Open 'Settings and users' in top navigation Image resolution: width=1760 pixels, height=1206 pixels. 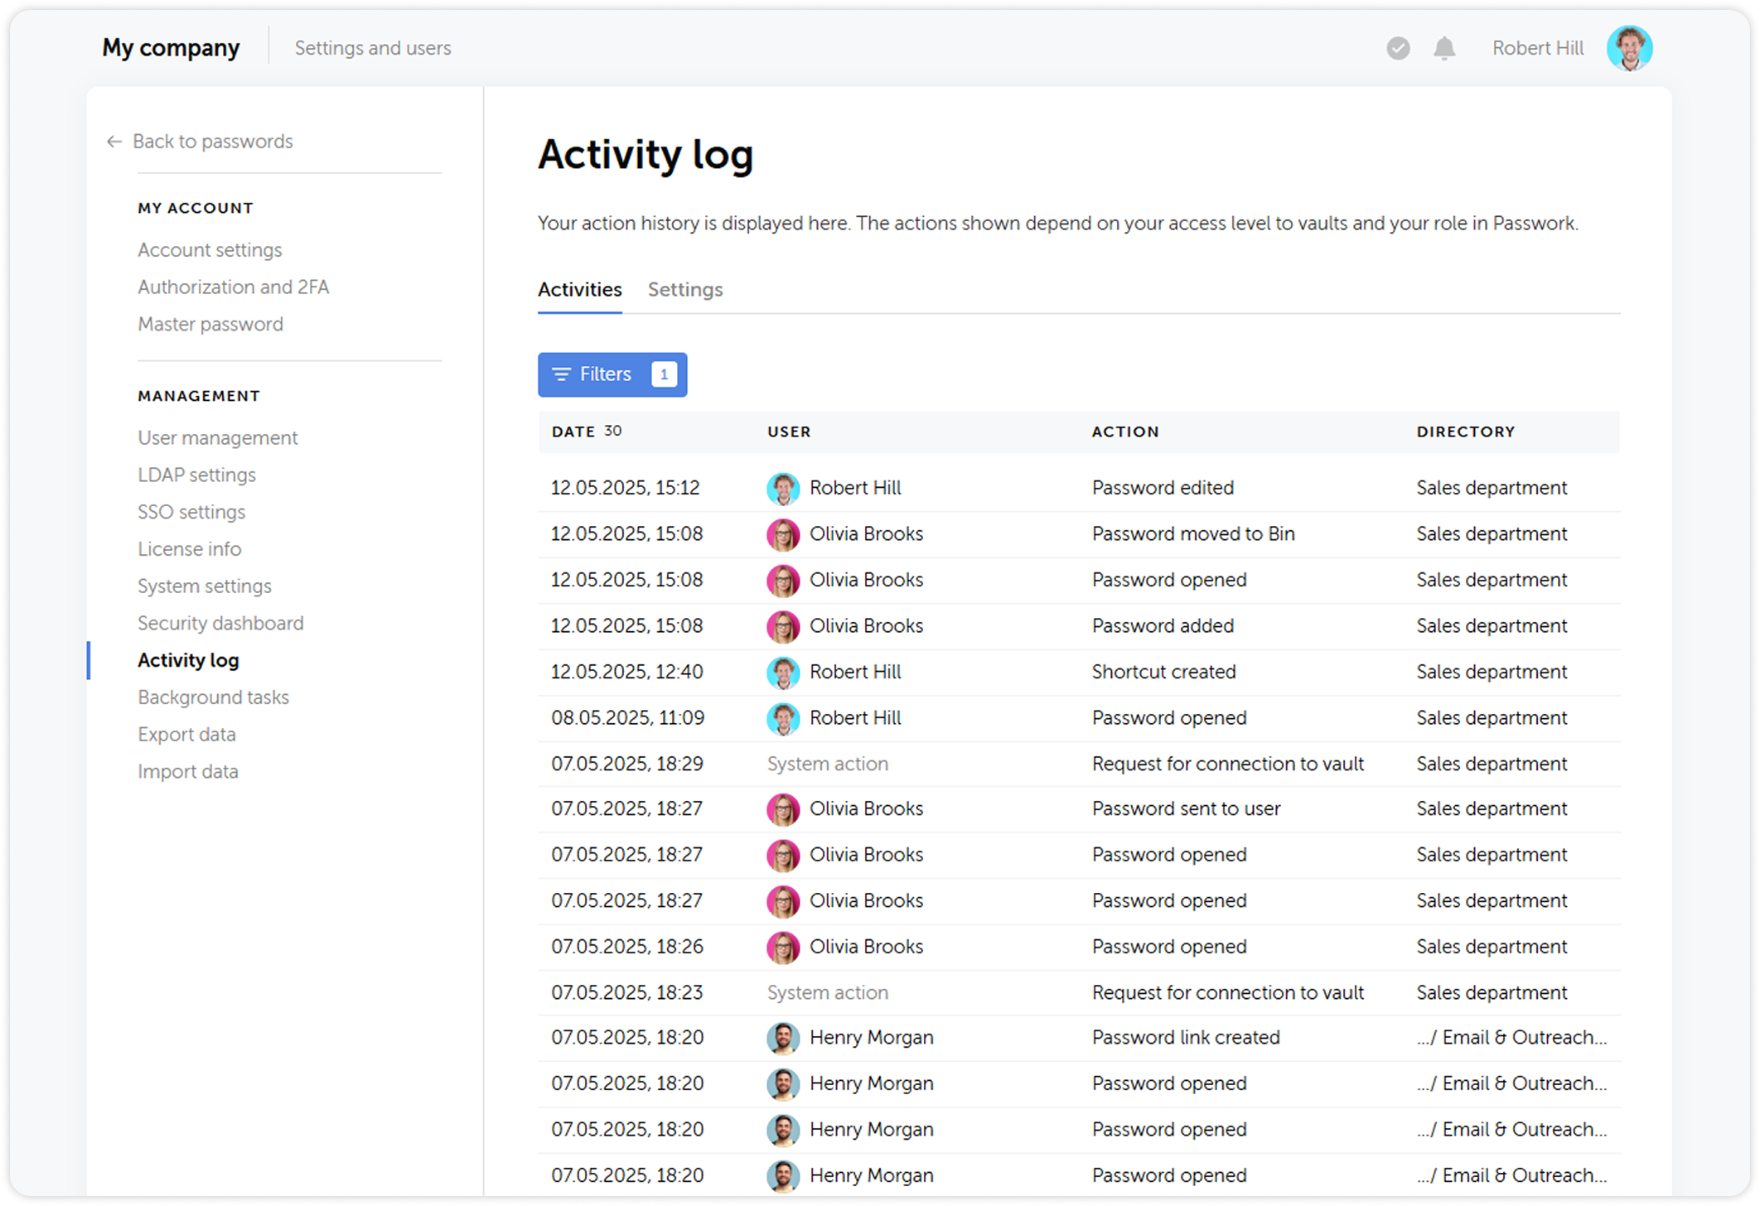(x=373, y=48)
